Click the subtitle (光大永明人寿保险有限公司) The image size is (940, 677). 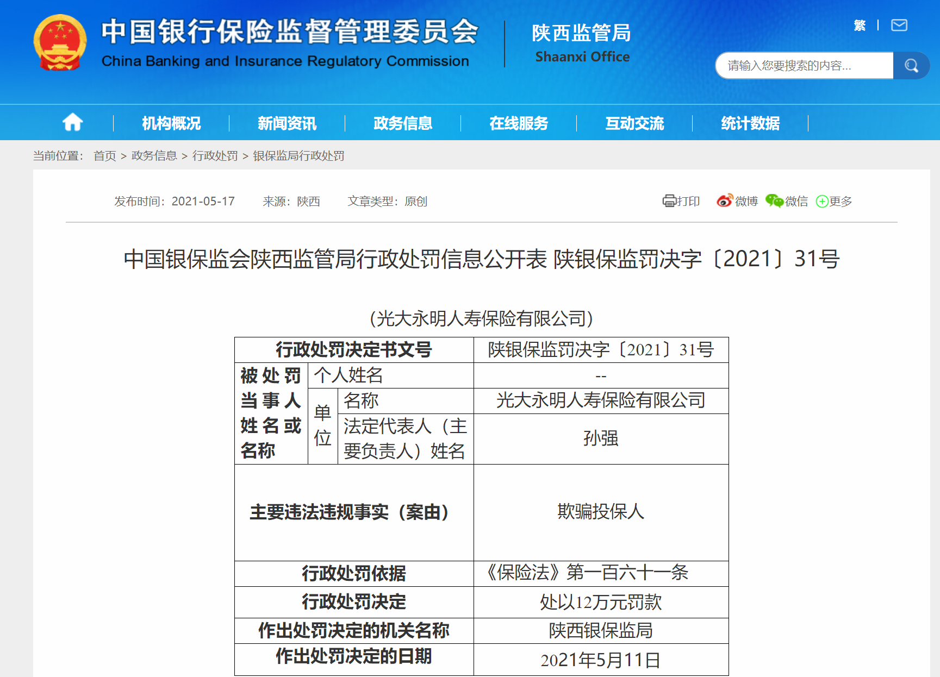(481, 318)
